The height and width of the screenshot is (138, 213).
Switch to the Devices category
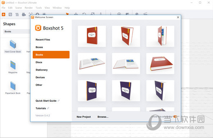pos(40,77)
